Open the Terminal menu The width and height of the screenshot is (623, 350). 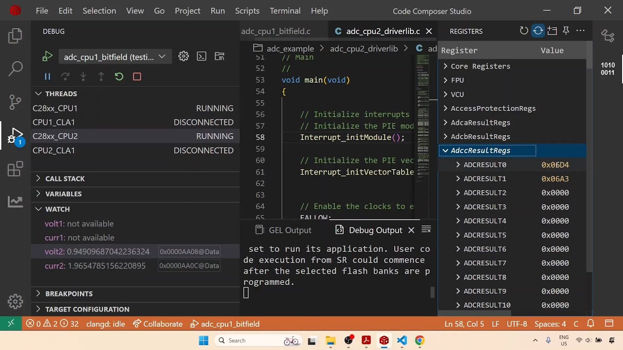(x=285, y=11)
